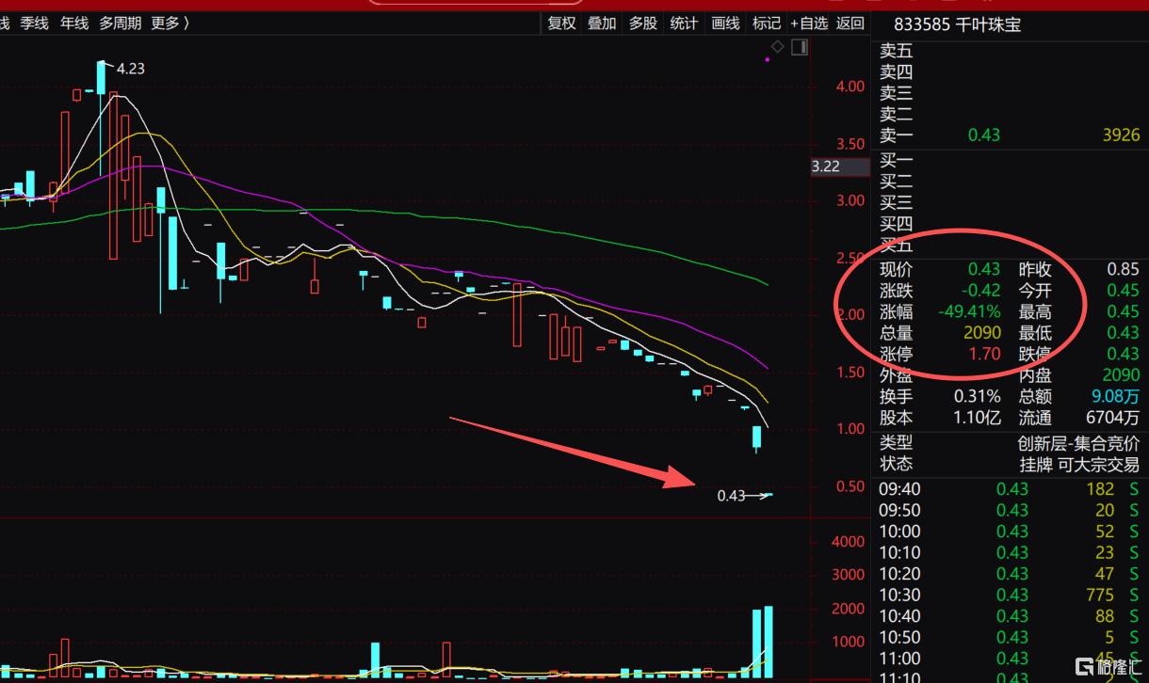Select the 画线 drawing tool
The height and width of the screenshot is (683, 1149).
[x=726, y=23]
